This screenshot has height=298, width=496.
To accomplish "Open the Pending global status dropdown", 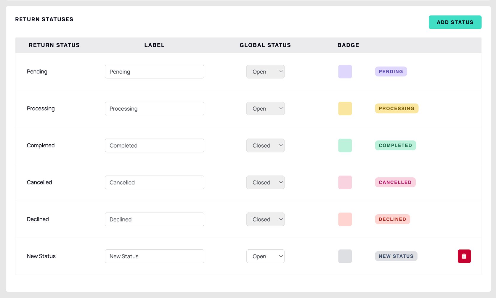I will (x=265, y=72).
